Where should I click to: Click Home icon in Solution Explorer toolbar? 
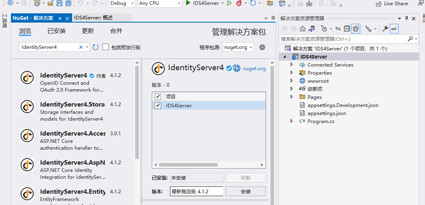click(302, 29)
